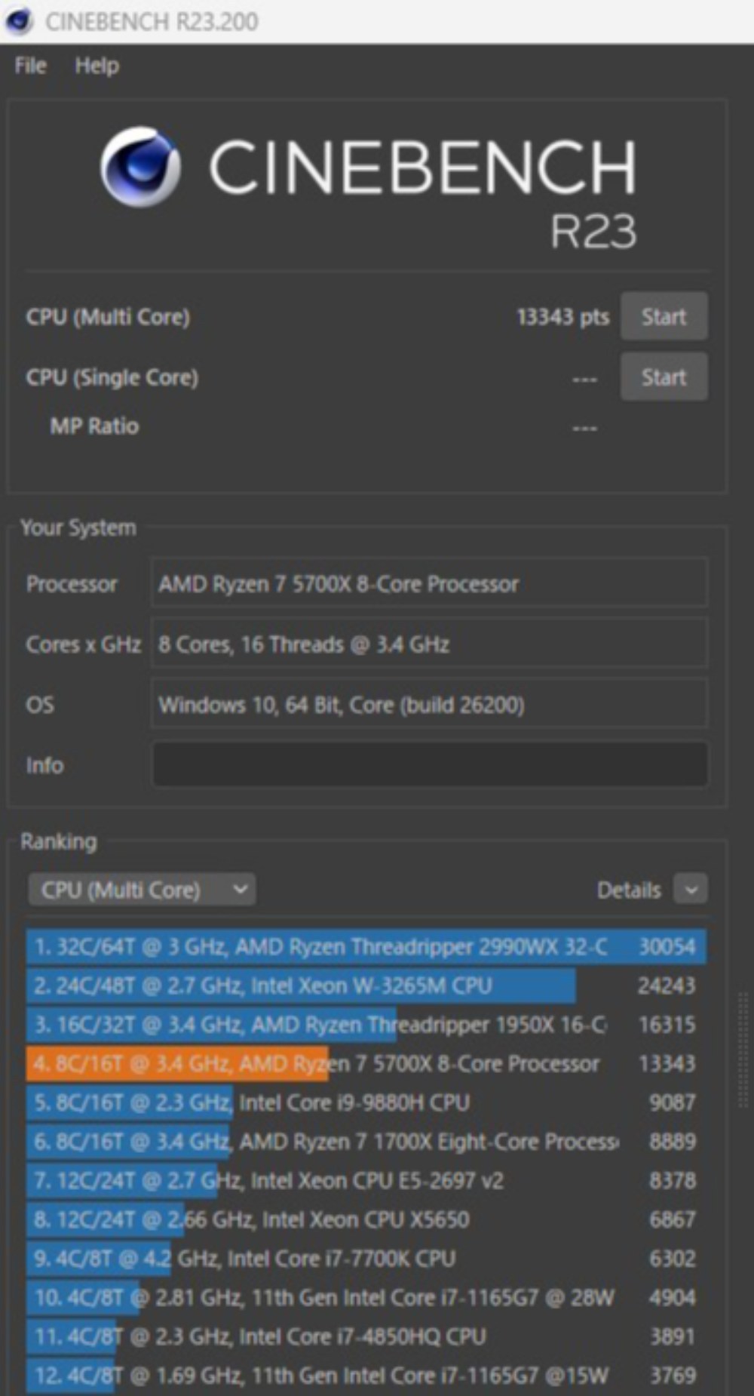
Task: Select the Core i7-7700K ranking entry
Action: click(366, 1258)
